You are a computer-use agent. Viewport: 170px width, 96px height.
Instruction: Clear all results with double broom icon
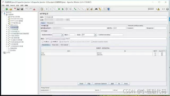pyautogui.click(x=91, y=9)
